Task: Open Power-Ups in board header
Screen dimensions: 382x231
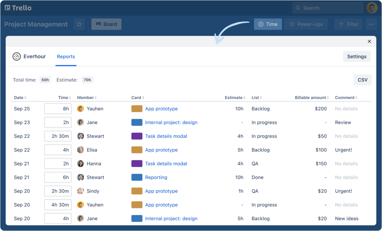Action: coord(306,24)
